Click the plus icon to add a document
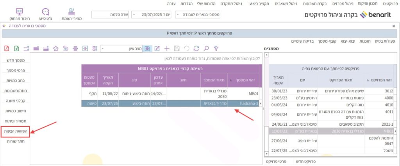Image resolution: width=400 pixels, height=166 pixels. click(x=167, y=49)
